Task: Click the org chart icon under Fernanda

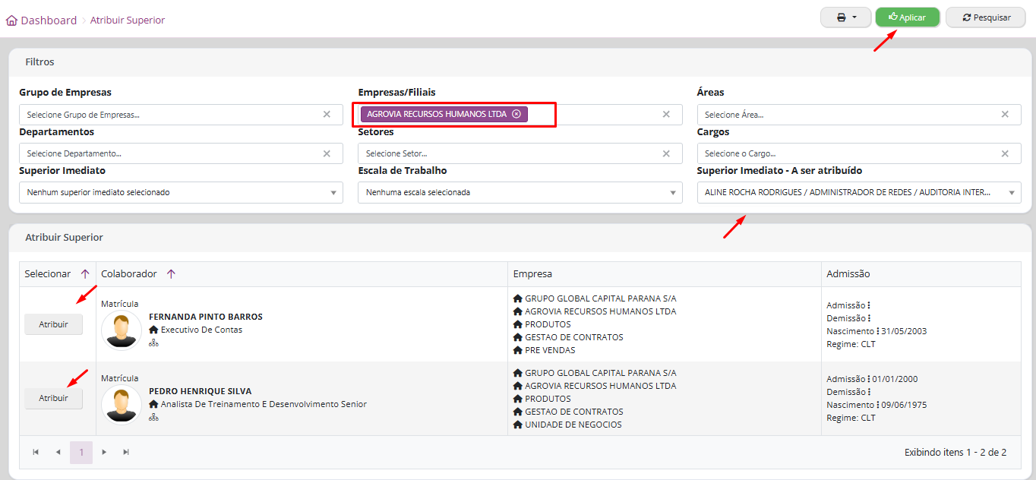Action: tap(153, 343)
